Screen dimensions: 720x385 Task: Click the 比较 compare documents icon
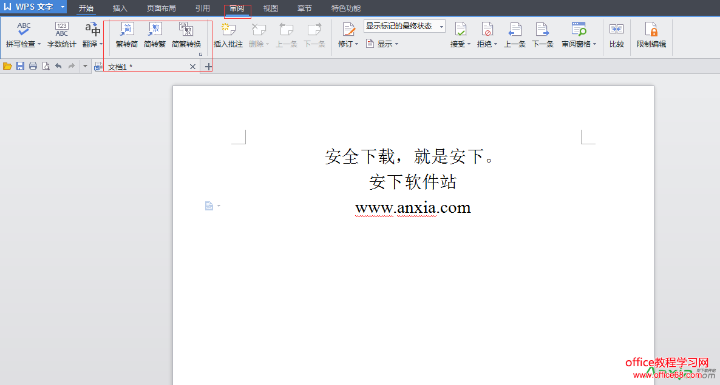coord(616,30)
